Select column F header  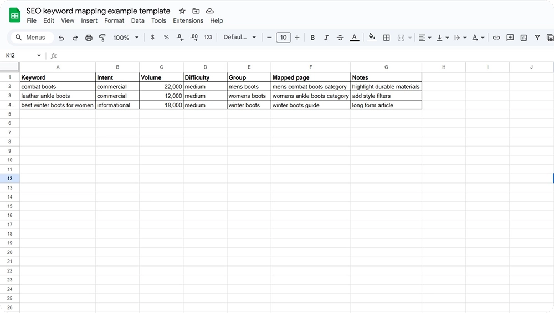(x=311, y=67)
